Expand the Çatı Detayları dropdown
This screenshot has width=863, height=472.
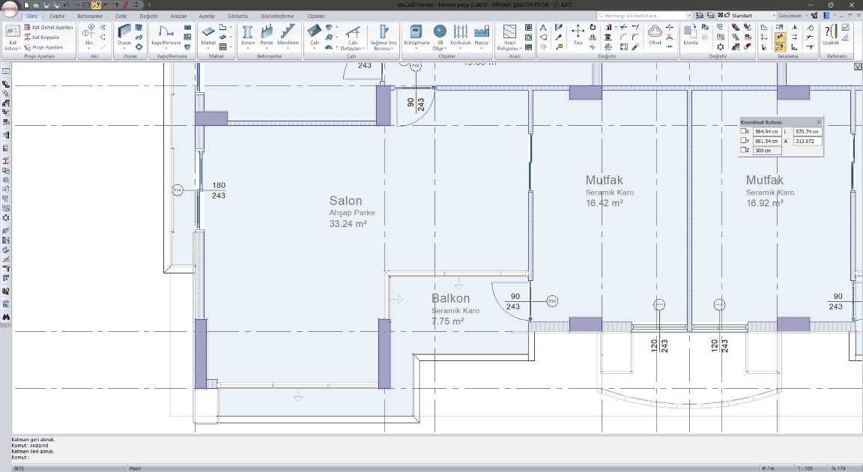tap(353, 49)
